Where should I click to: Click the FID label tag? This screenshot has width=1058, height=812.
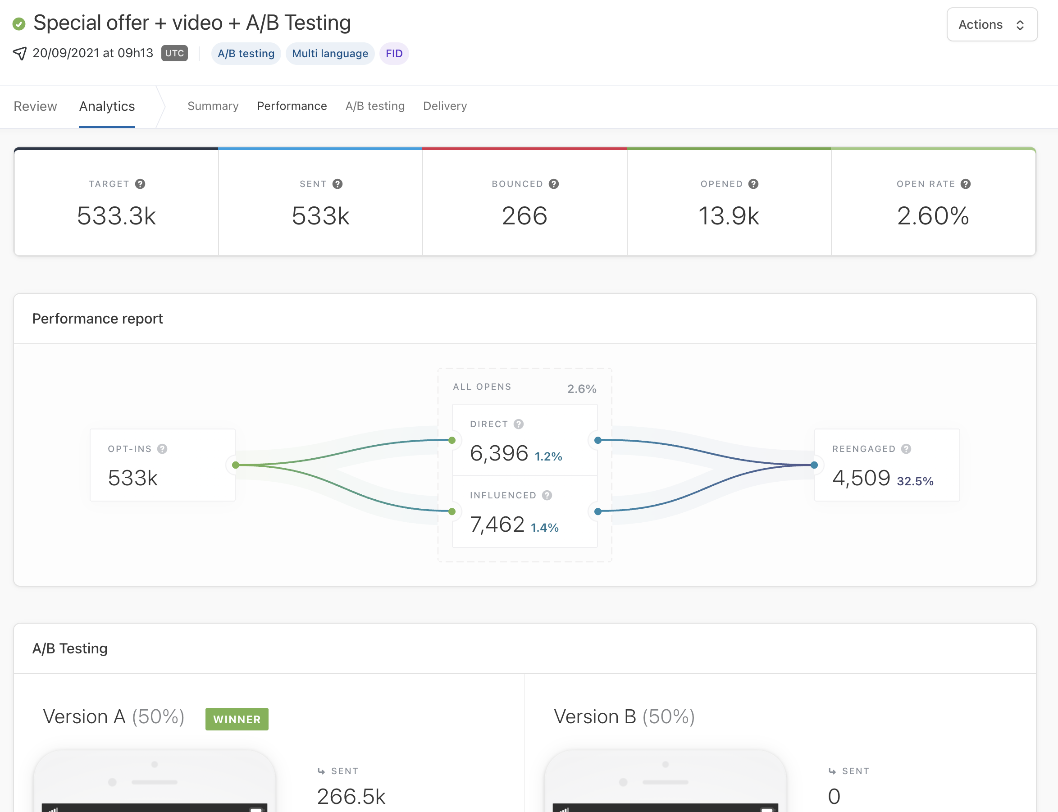(394, 53)
